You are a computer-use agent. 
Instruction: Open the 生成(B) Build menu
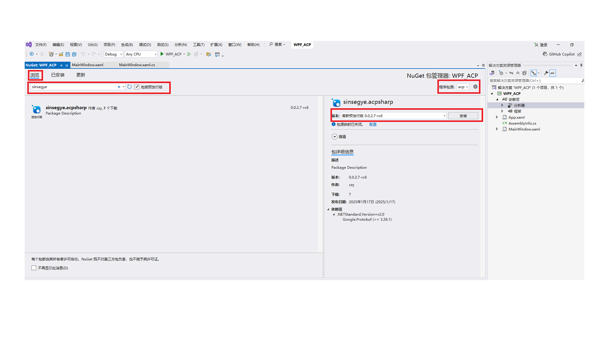[x=127, y=45]
